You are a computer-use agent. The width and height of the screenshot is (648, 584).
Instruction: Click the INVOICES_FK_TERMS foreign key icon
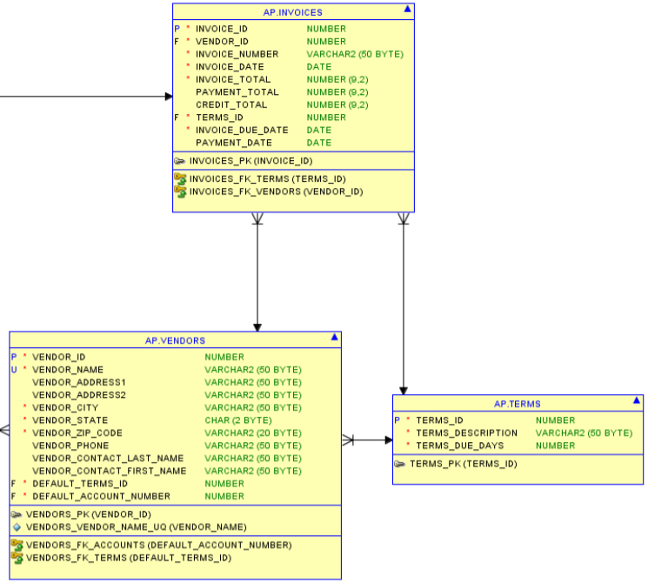pos(180,178)
